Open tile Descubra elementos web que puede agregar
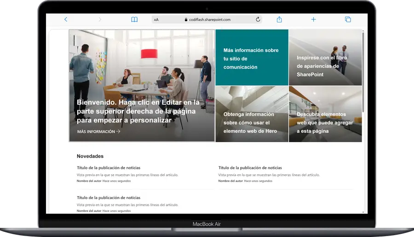Image resolution: width=414 pixels, height=237 pixels. [325, 114]
